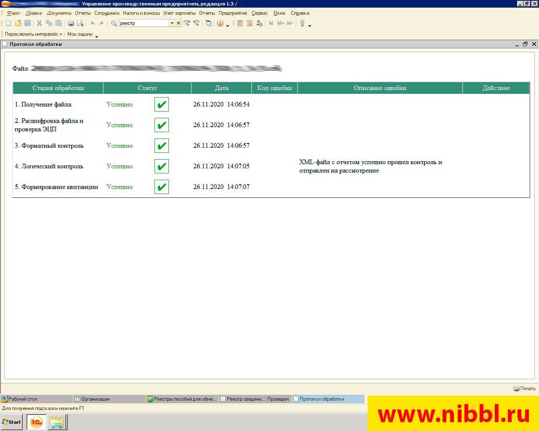Click the green checkmark for Формирование квитанции
Screen dimensions: 539x431
(x=162, y=187)
